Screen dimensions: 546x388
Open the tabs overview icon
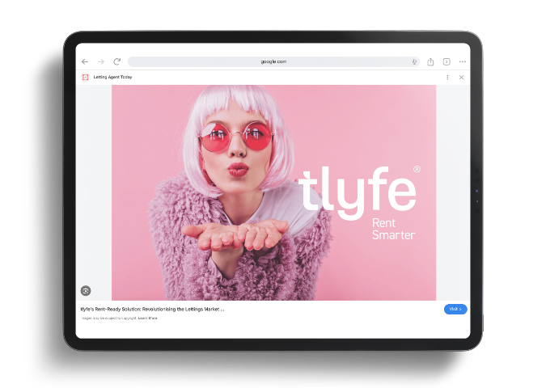pos(447,61)
